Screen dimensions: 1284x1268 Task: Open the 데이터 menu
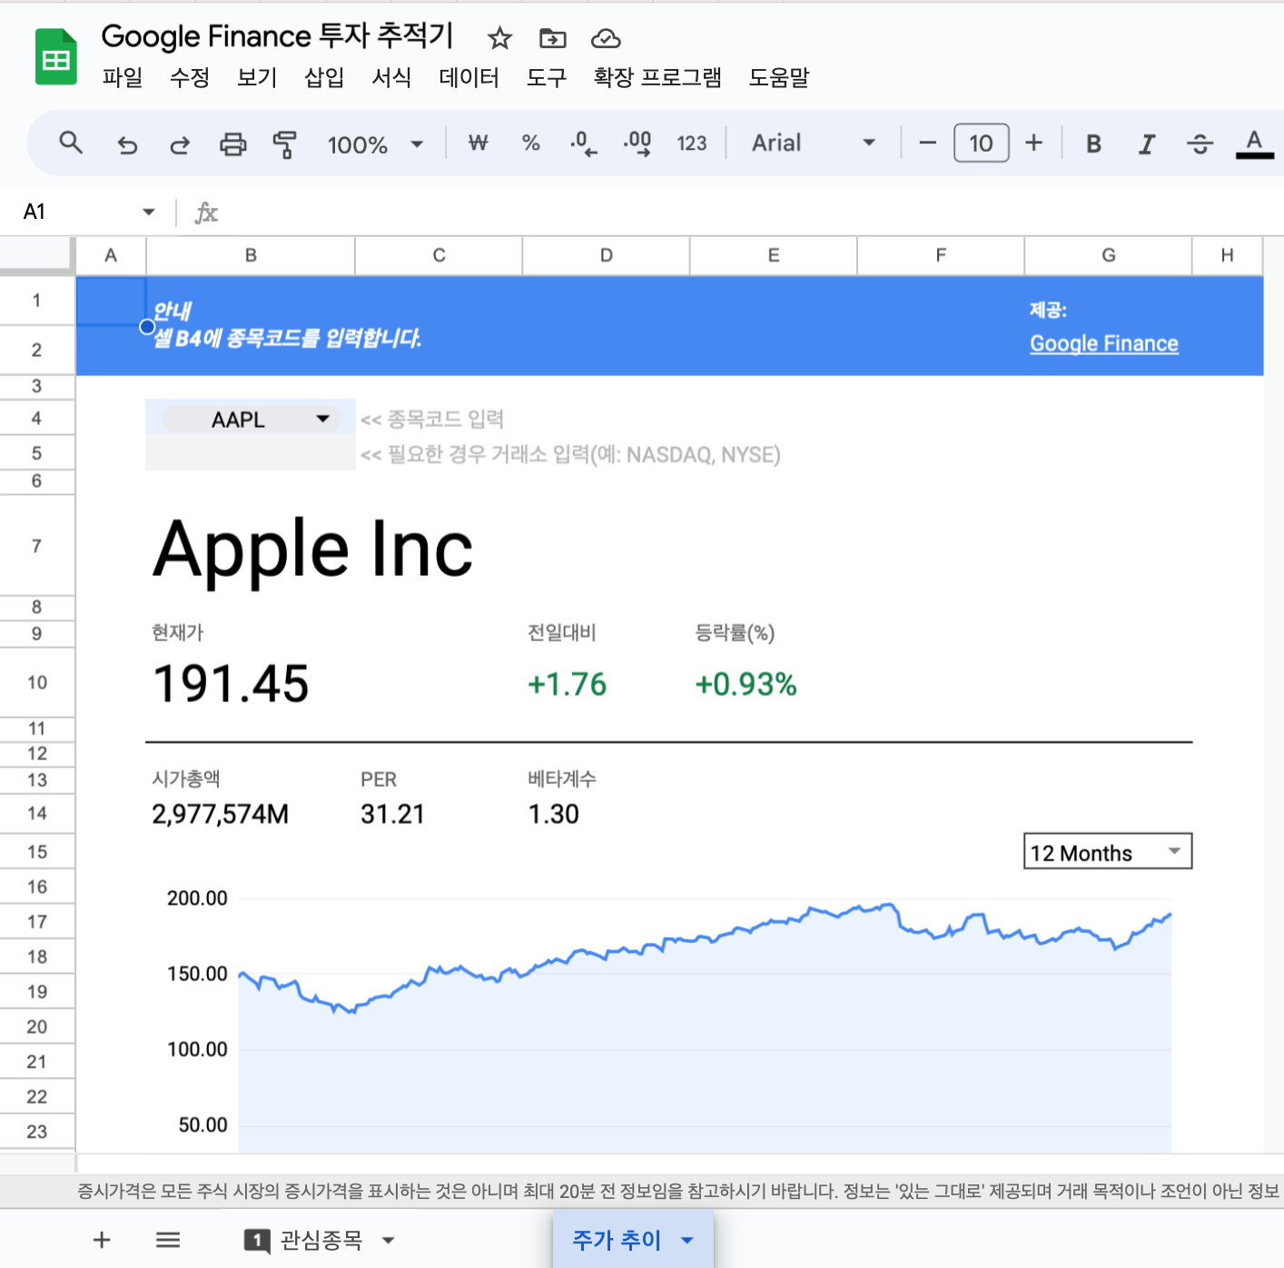[469, 78]
